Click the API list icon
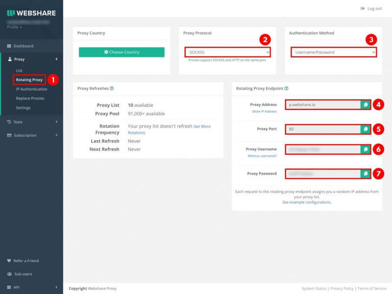Screen dimensions: 392x294 point(9,287)
